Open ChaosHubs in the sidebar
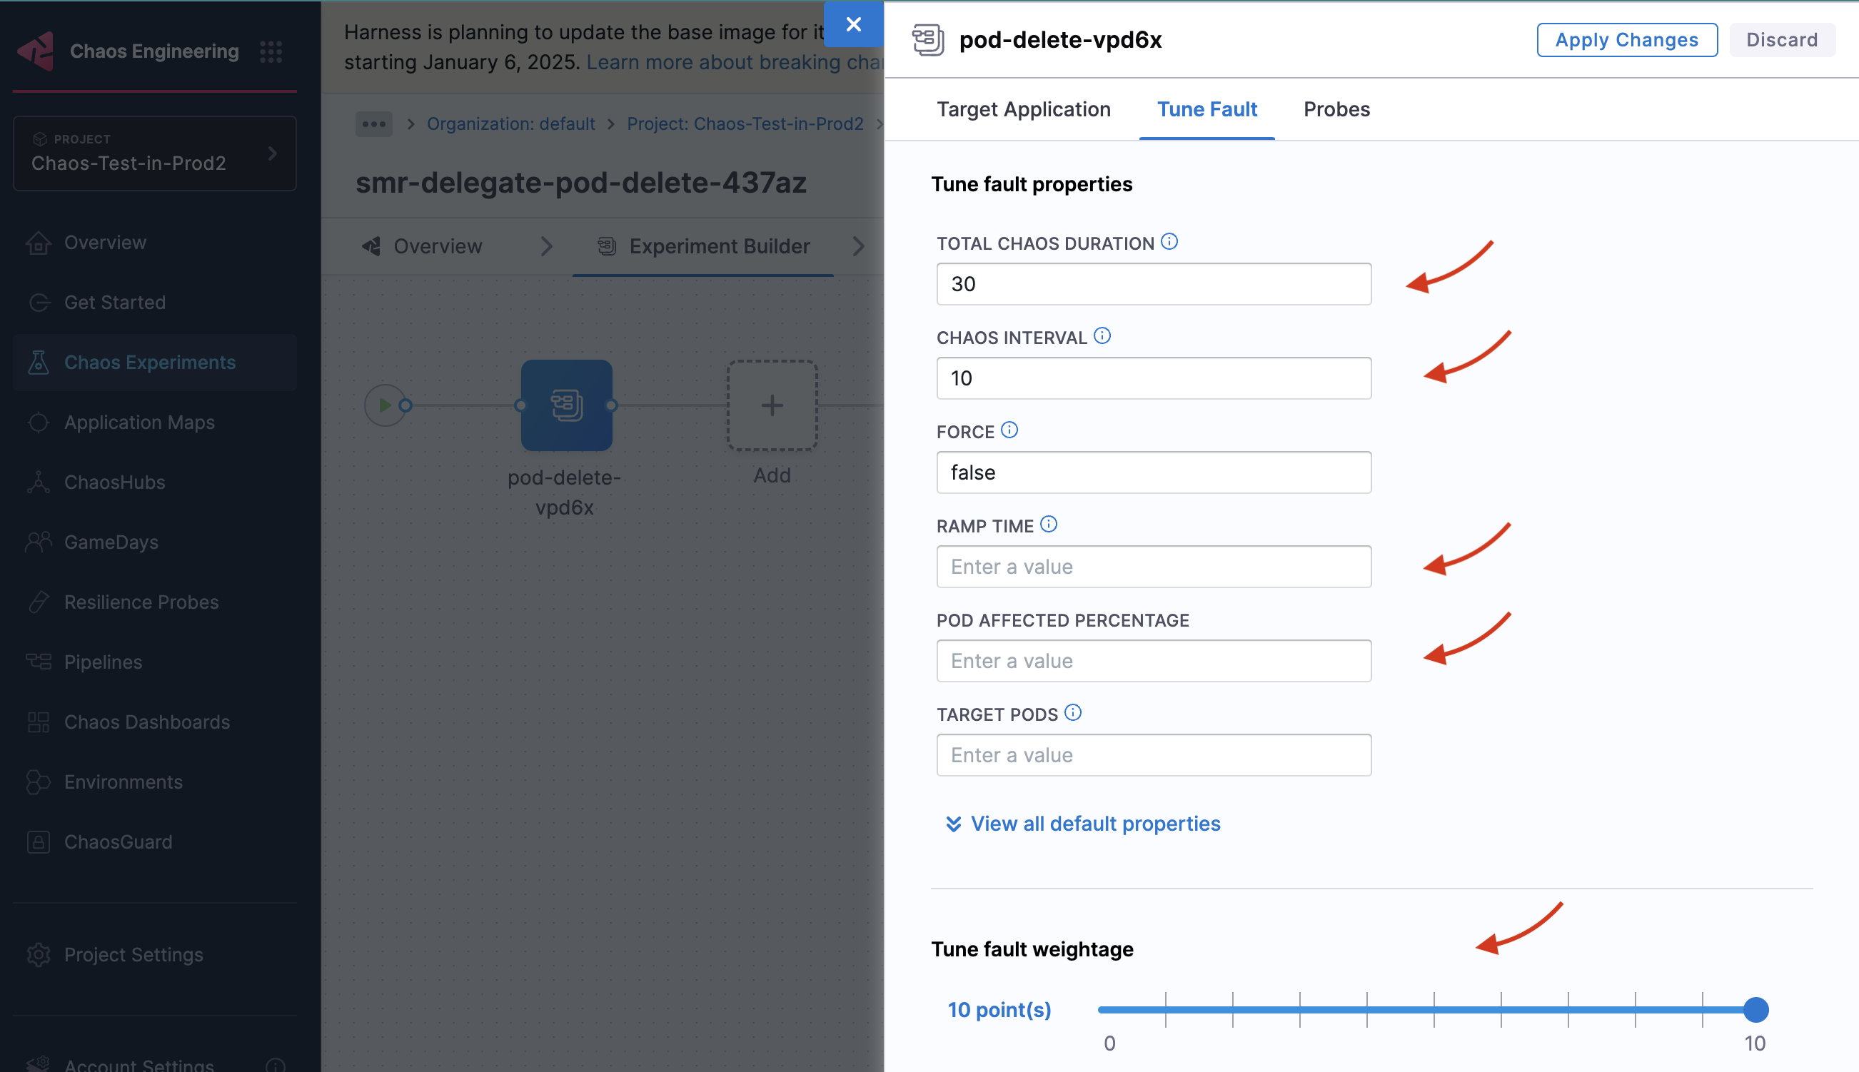Screen dimensions: 1859x1072 coord(114,482)
